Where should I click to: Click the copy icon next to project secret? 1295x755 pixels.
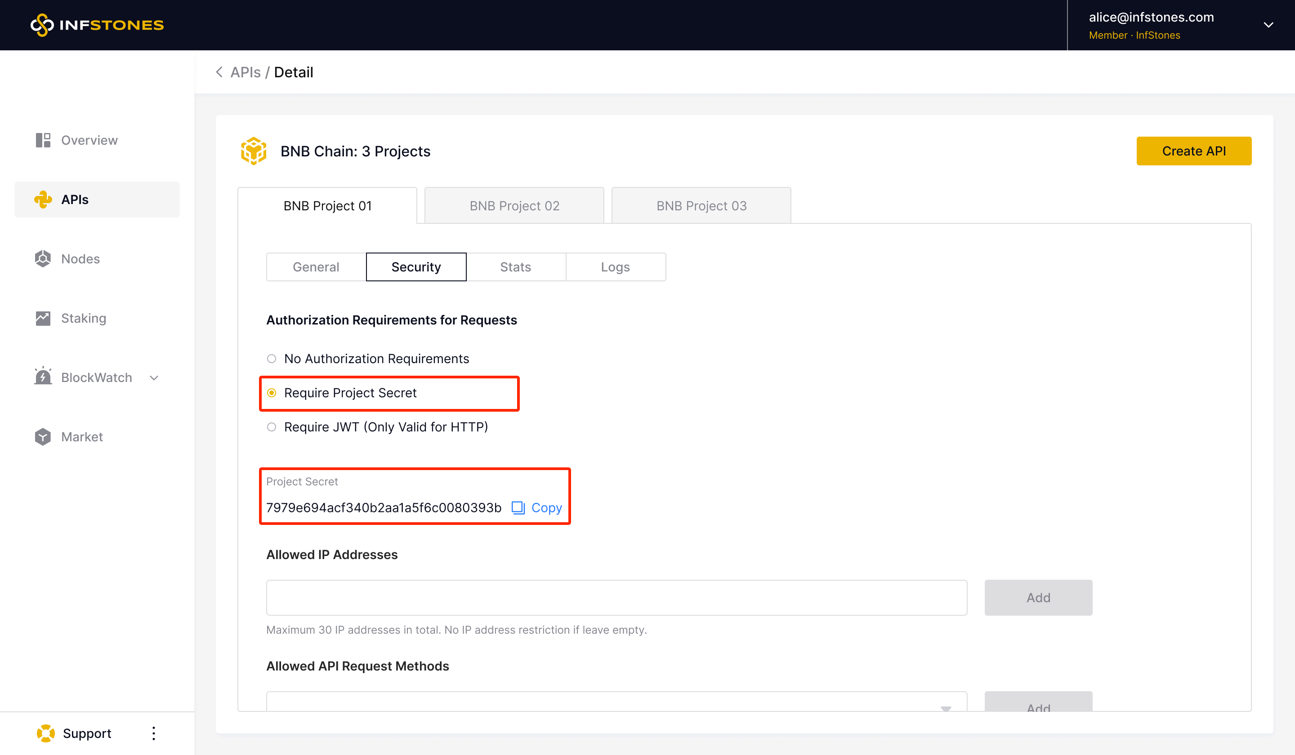[518, 508]
